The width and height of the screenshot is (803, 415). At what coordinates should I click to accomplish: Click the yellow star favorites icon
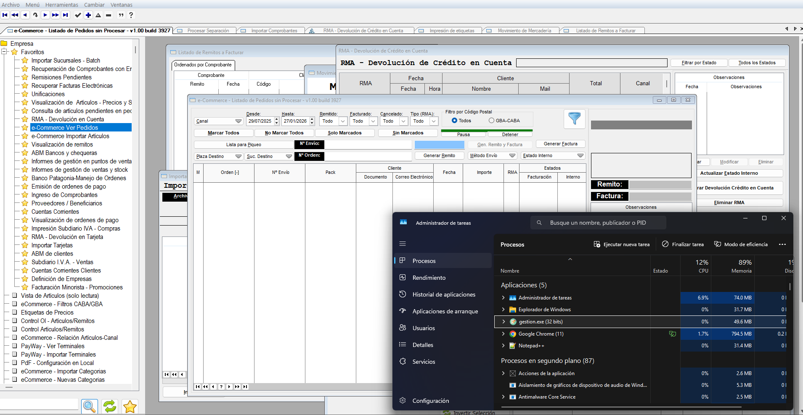coord(130,406)
